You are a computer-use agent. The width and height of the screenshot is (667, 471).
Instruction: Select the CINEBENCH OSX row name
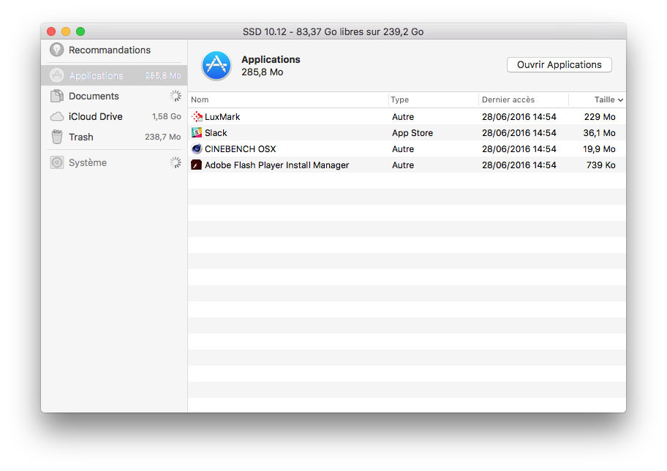click(241, 149)
